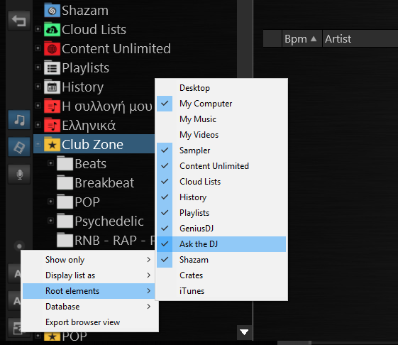Click the Content Unlimited red globe icon
The width and height of the screenshot is (398, 345).
pyautogui.click(x=52, y=48)
